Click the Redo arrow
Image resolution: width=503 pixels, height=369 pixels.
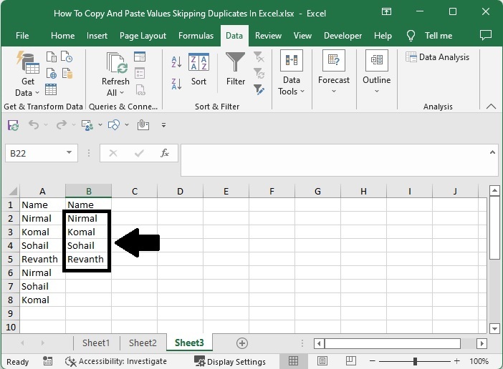(62, 124)
